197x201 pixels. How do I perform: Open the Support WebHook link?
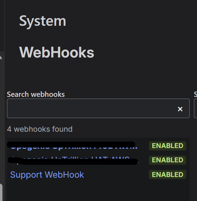click(47, 175)
